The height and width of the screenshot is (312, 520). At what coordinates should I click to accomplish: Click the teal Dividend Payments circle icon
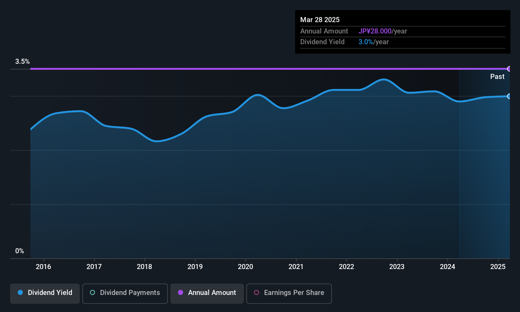[92, 293]
